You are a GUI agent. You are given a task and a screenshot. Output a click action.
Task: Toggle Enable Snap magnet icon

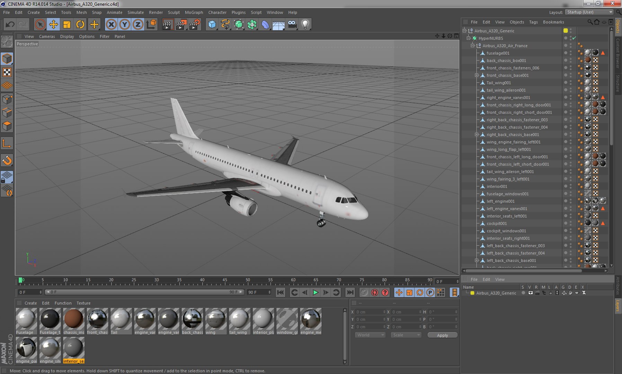(7, 160)
